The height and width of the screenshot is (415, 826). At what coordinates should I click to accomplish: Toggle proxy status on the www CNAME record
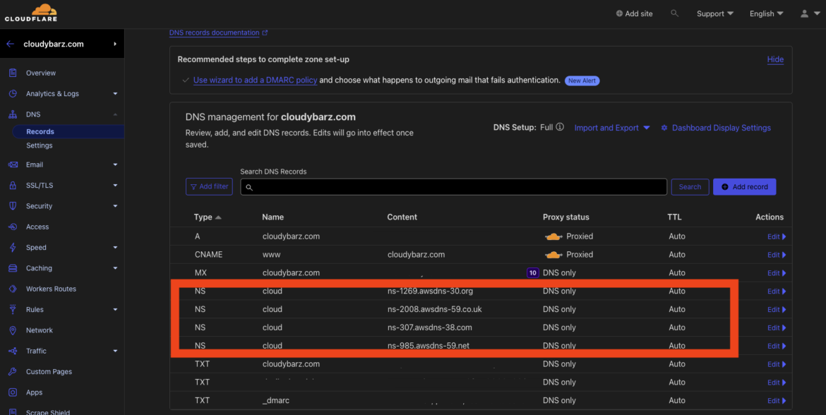tap(553, 254)
